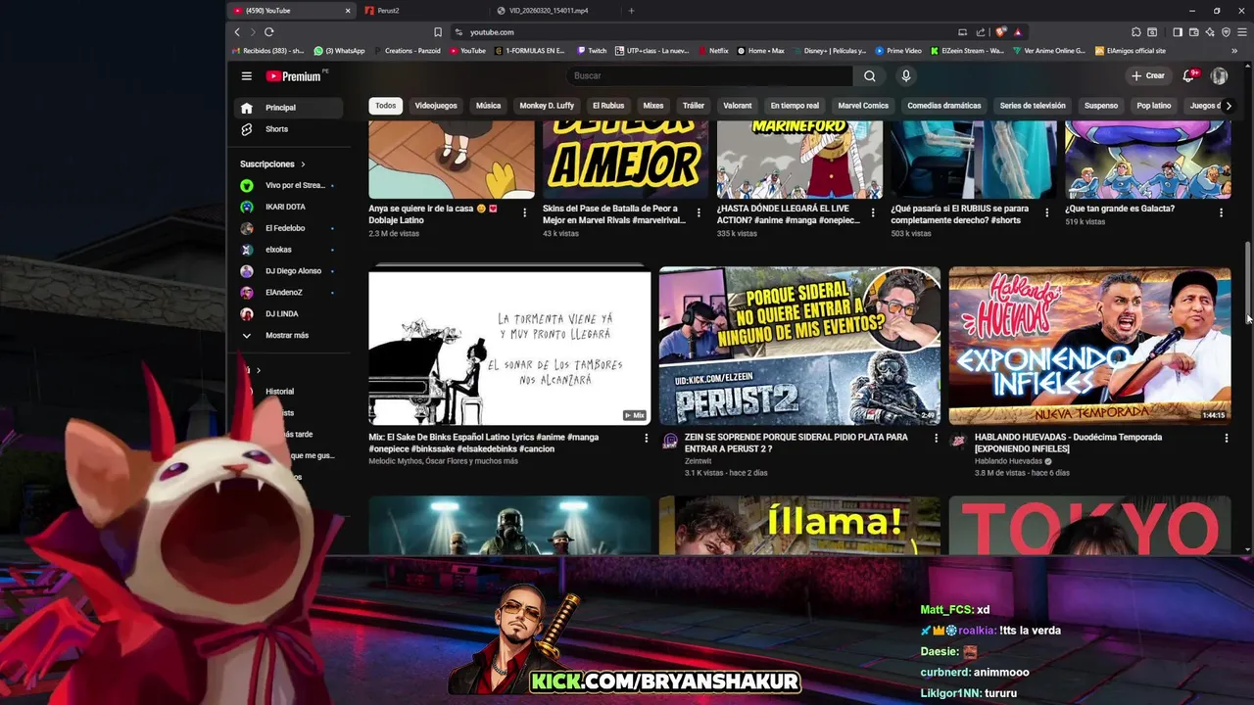Screen dimensions: 1254x705
Task: Bookmark this page with bookmark icon
Action: (438, 32)
